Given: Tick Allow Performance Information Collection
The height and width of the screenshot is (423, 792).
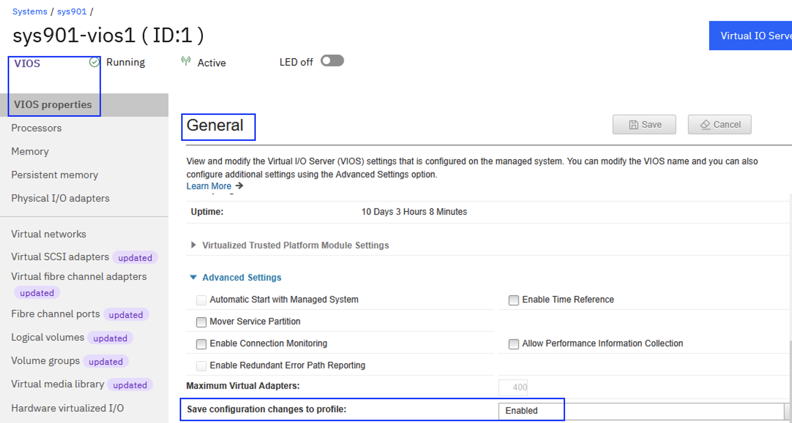Looking at the screenshot, I should (513, 344).
